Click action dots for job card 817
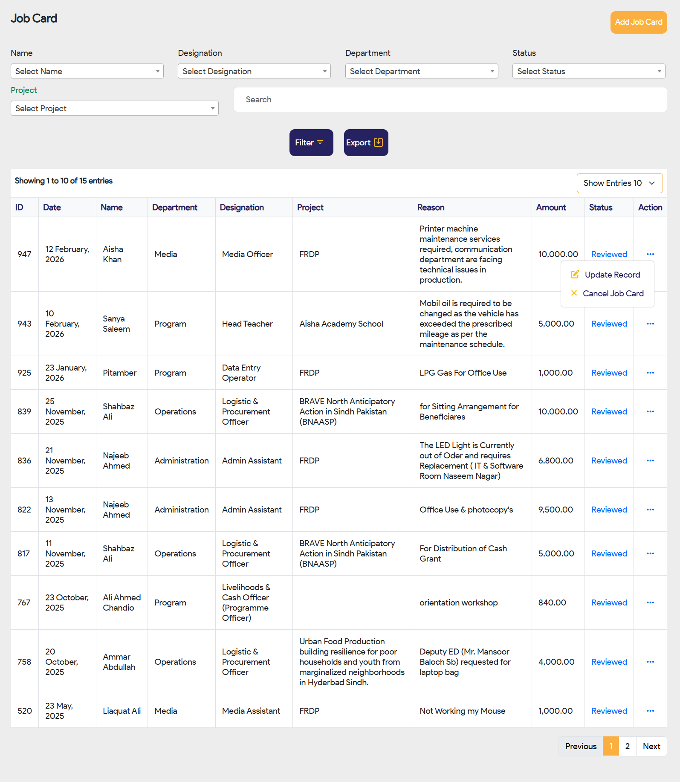This screenshot has height=782, width=680. [650, 553]
